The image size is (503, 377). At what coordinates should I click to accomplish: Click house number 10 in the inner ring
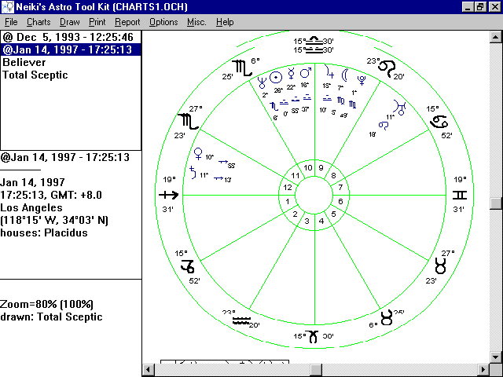[308, 167]
